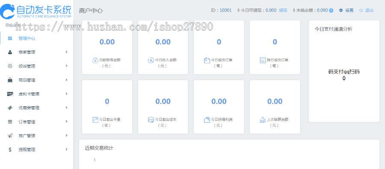
Task: Expand the 提现管理 chevron
Action: click(x=67, y=149)
